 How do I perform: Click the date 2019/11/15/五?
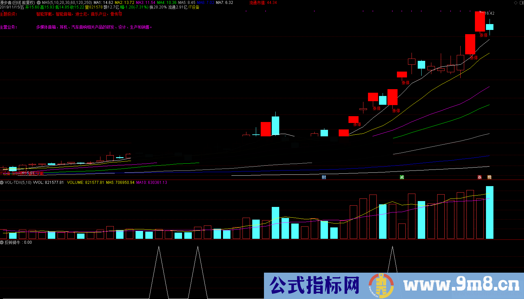tap(12, 7)
